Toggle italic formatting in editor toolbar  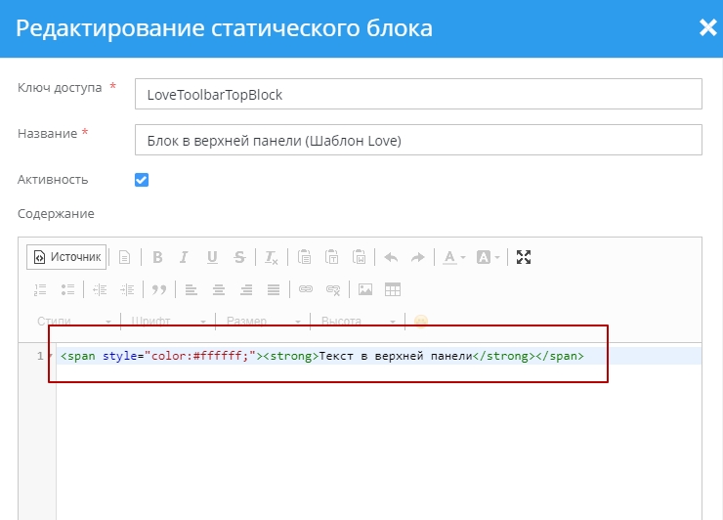point(185,257)
